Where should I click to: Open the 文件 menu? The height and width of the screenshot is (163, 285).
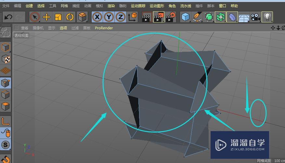6,6
